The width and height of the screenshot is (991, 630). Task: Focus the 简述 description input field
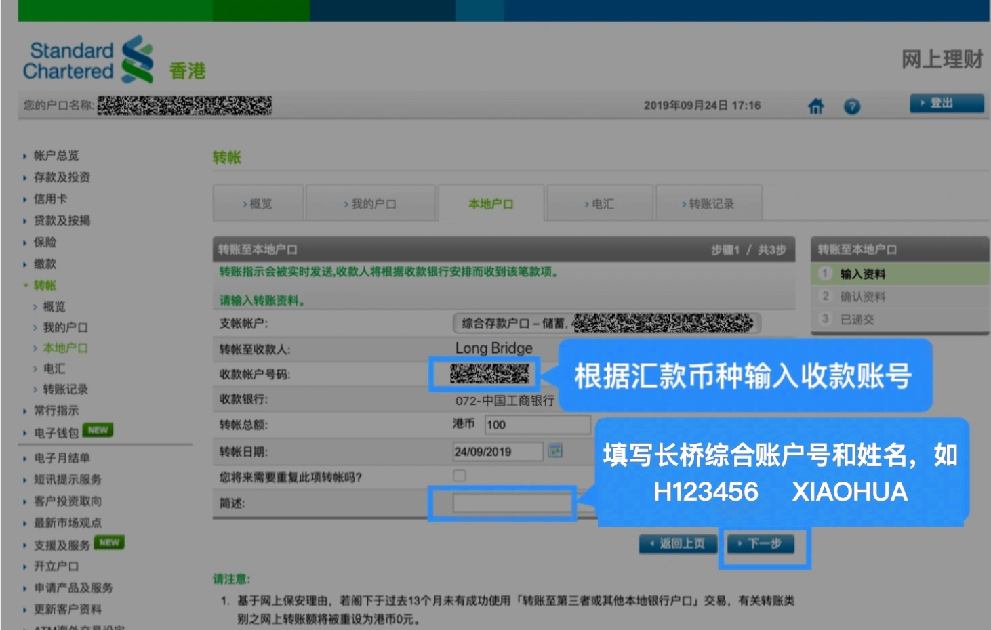512,503
